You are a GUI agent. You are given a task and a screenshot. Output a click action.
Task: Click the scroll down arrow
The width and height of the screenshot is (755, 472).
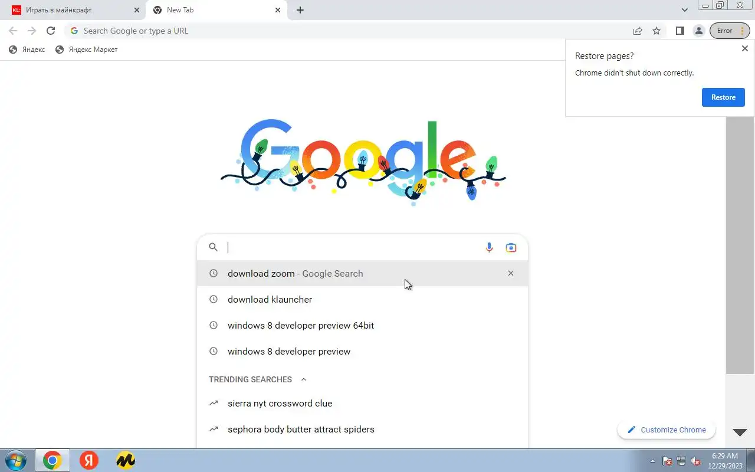pyautogui.click(x=740, y=432)
